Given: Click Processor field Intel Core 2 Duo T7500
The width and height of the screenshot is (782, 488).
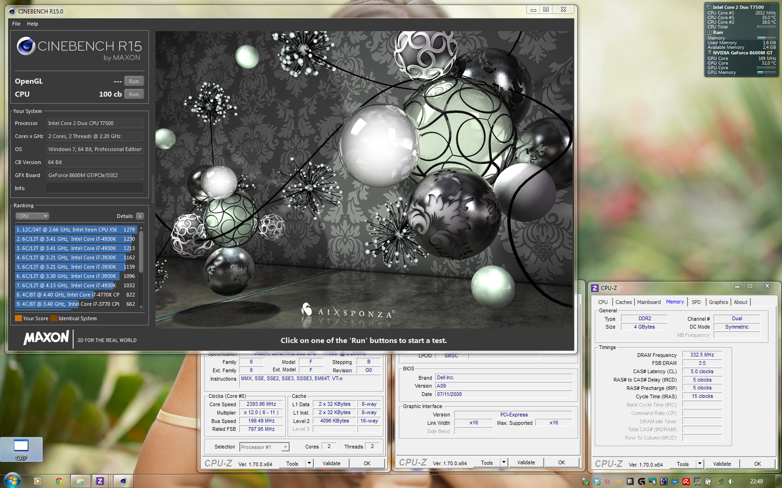Looking at the screenshot, I should 94,123.
